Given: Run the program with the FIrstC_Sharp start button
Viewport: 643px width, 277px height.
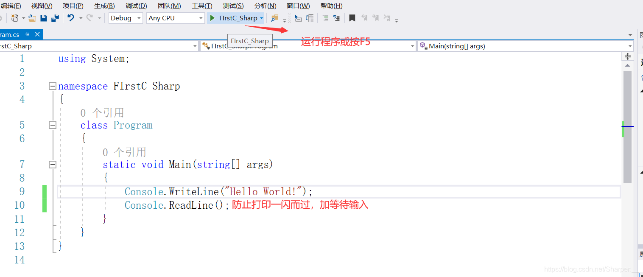Looking at the screenshot, I should (234, 18).
